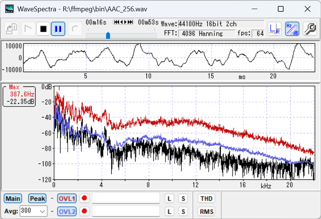The image size is (321, 219).
Task: Click the greyed Play triangle button
Action: click(28, 29)
